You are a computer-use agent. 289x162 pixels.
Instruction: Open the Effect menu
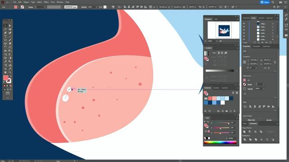point(46,2)
